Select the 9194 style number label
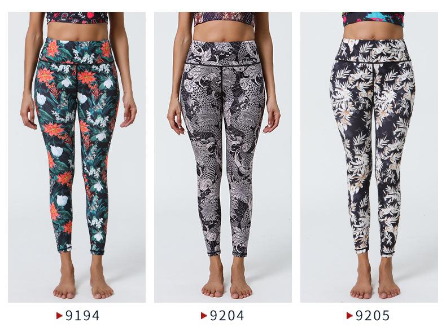446x332 pixels. 82,316
